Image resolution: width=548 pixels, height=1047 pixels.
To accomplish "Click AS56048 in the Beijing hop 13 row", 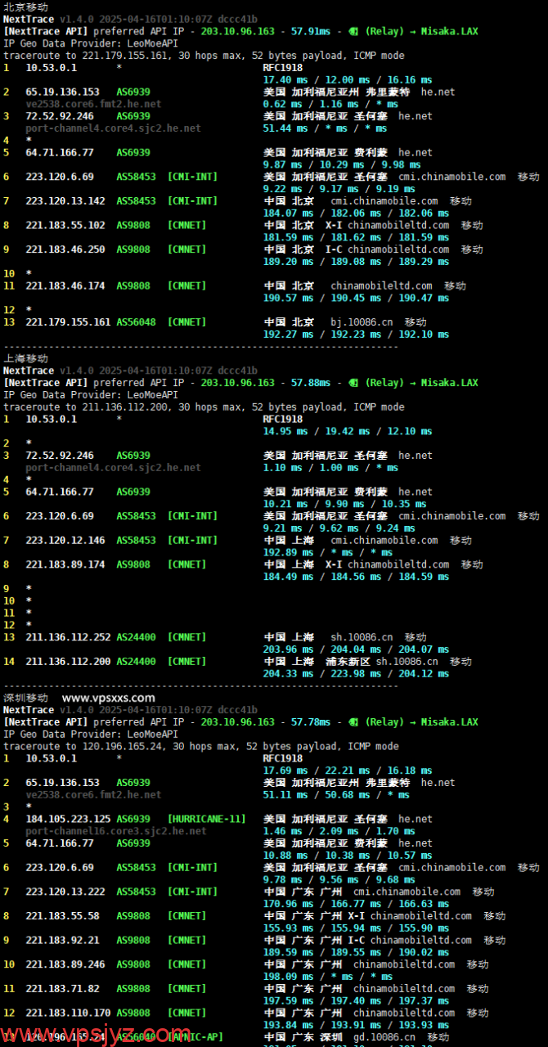I will click(136, 322).
